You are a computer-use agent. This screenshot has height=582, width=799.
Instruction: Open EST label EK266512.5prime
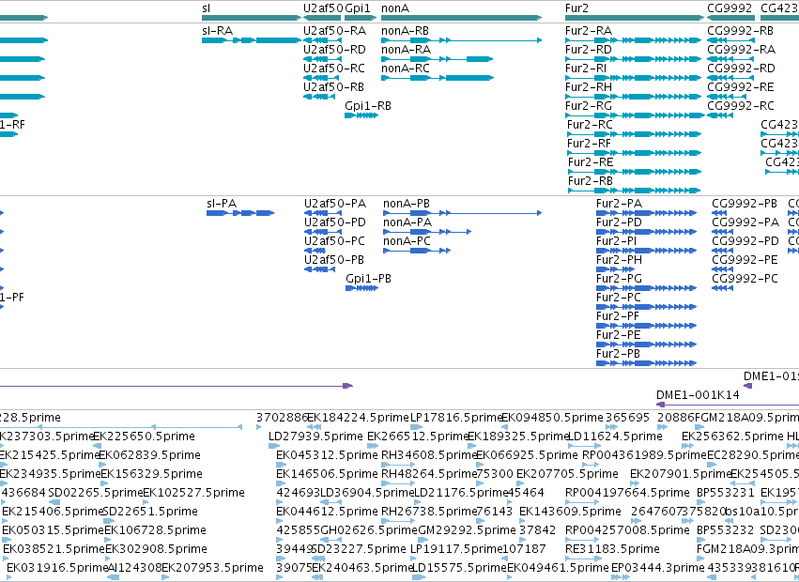pyautogui.click(x=417, y=436)
